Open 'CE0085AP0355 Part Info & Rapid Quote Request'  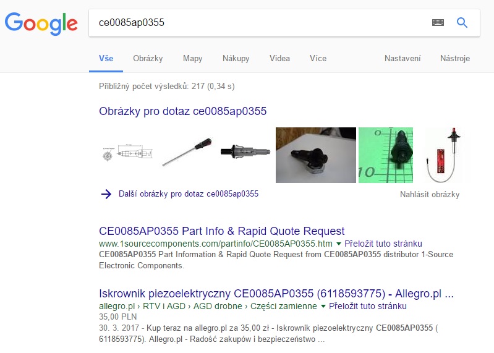(222, 231)
